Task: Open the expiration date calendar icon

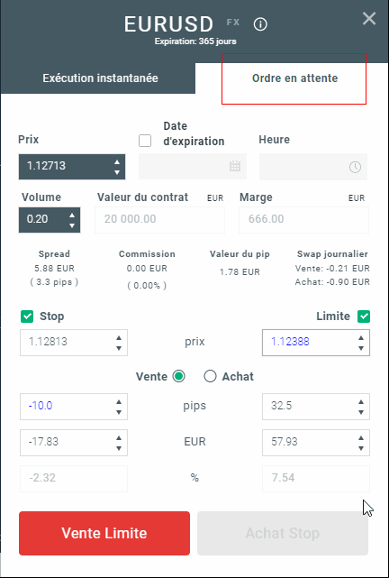Action: pyautogui.click(x=235, y=166)
